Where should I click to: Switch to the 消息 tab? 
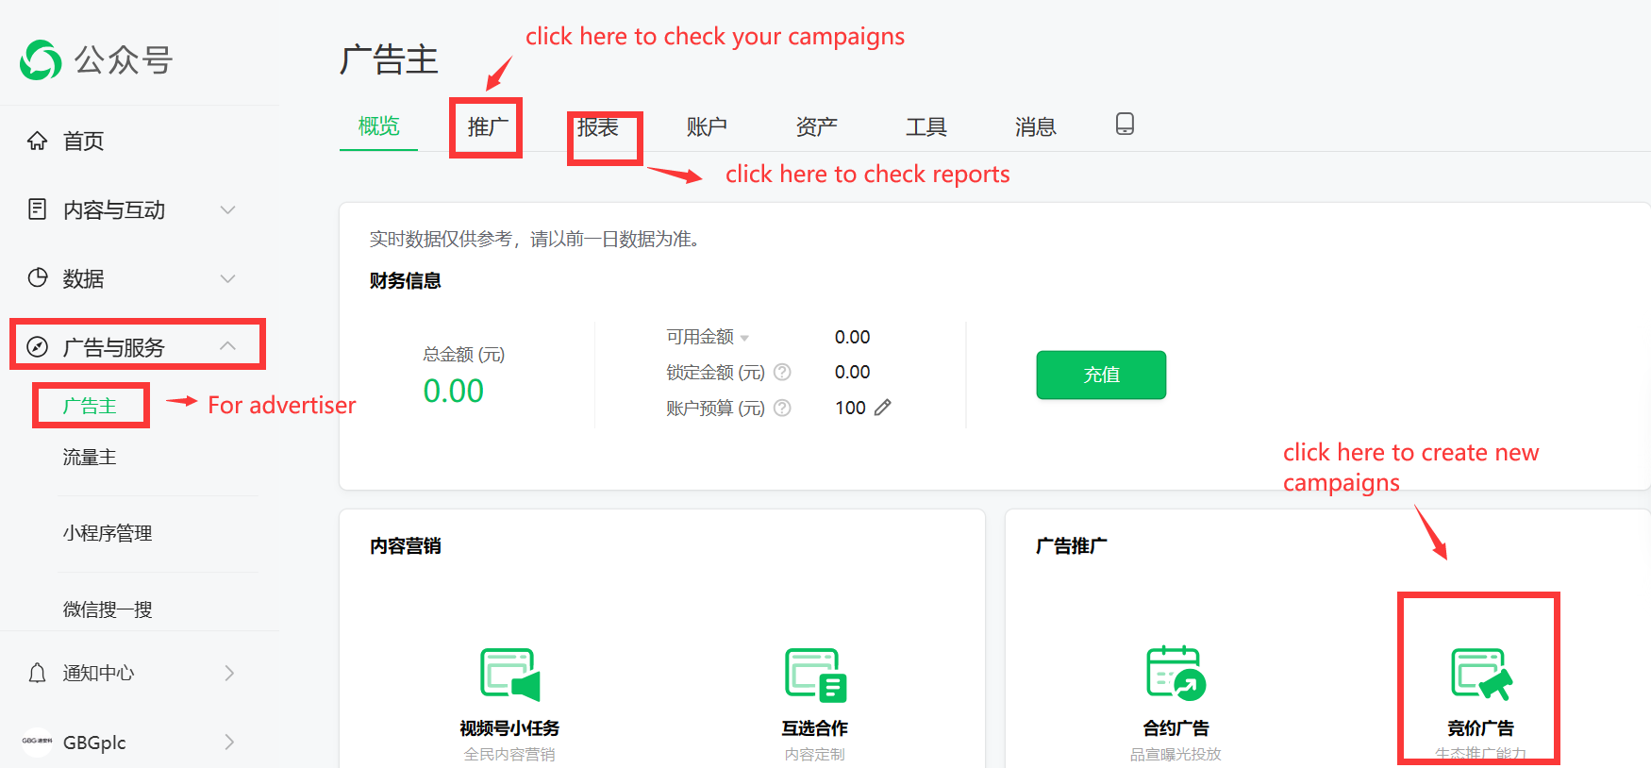click(x=1035, y=126)
